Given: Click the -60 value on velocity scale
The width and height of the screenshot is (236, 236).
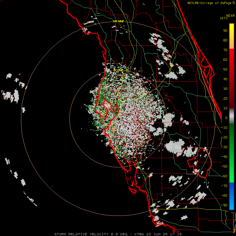Looking at the screenshot, I should (x=224, y=176).
